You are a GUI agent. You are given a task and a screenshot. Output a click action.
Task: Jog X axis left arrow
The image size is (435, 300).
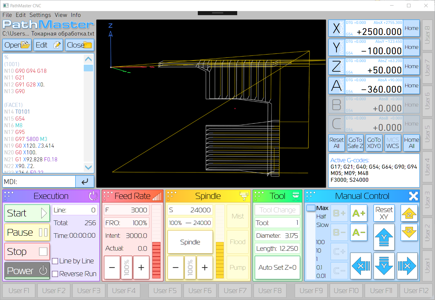tap(361, 266)
